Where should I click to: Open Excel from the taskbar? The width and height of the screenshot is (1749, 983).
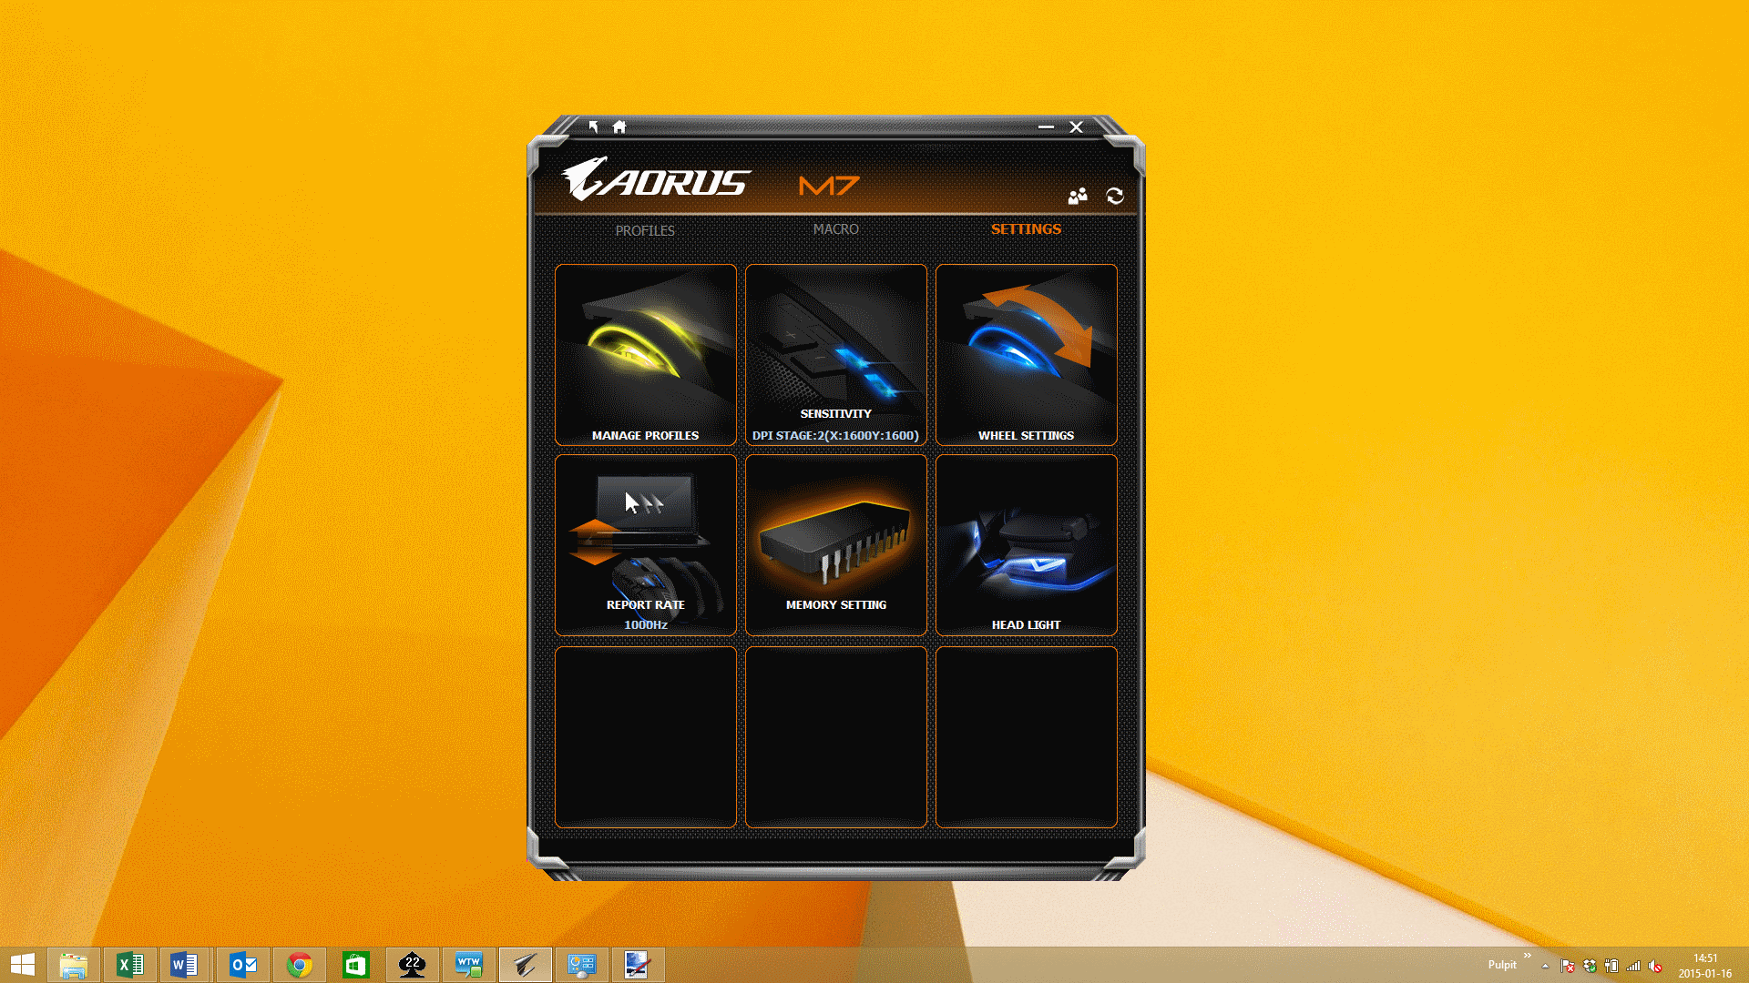130,965
